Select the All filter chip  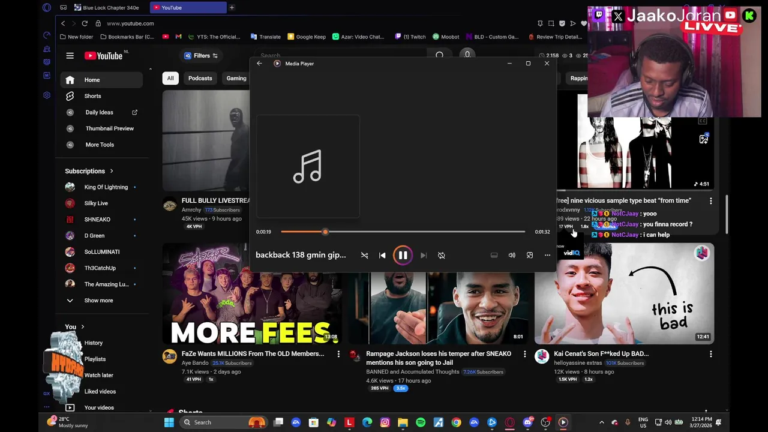(170, 78)
